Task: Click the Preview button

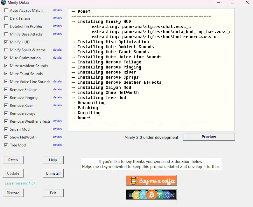Action: pos(209,137)
